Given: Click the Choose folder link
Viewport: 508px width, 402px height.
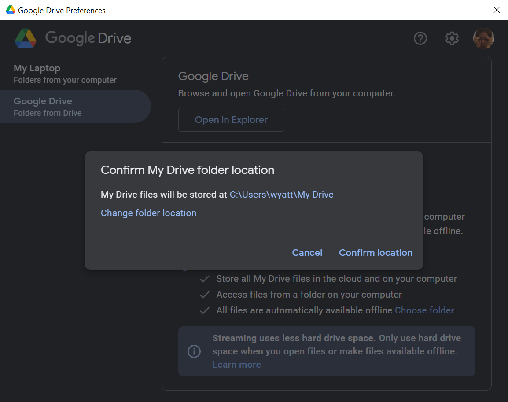Looking at the screenshot, I should point(424,310).
